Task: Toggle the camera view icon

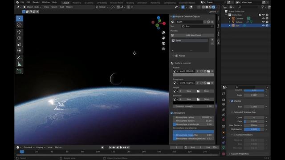Action: 163,44
